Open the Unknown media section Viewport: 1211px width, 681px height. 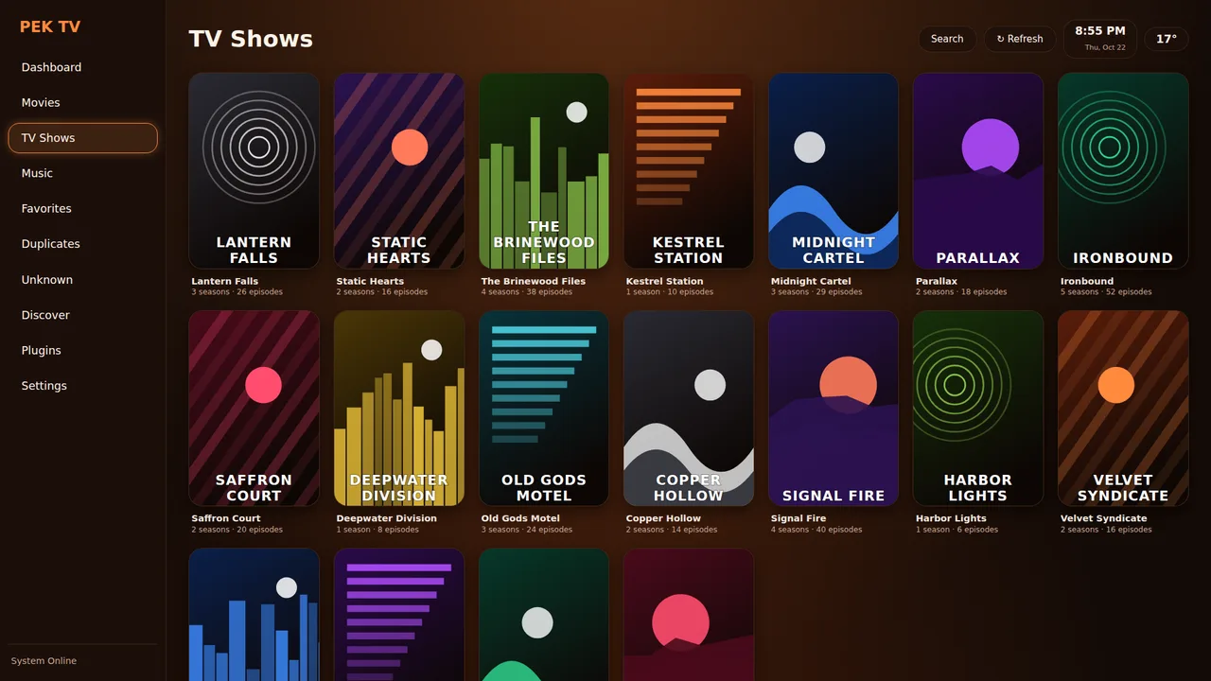(x=82, y=280)
